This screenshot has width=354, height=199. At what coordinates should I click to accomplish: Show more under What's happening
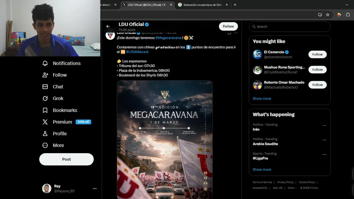(x=262, y=169)
